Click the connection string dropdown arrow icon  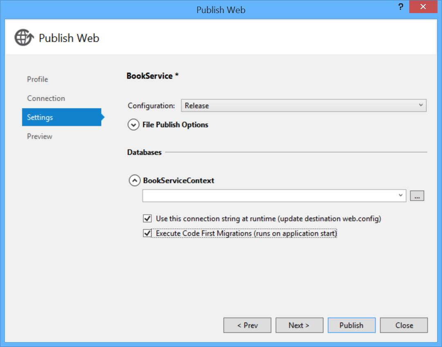click(x=401, y=196)
